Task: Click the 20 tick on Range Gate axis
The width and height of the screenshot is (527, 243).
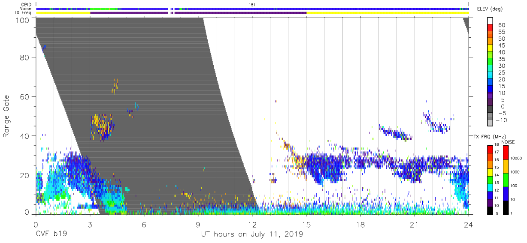Action: pos(25,175)
